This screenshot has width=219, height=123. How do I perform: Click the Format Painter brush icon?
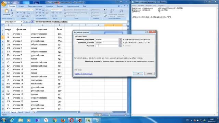pyautogui.click(x=12, y=16)
